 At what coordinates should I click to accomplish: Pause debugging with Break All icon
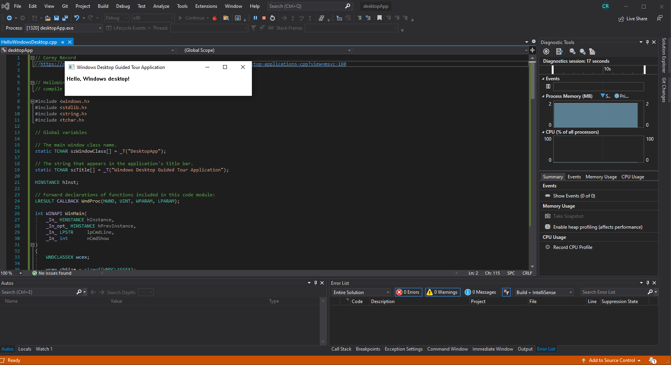pos(255,18)
